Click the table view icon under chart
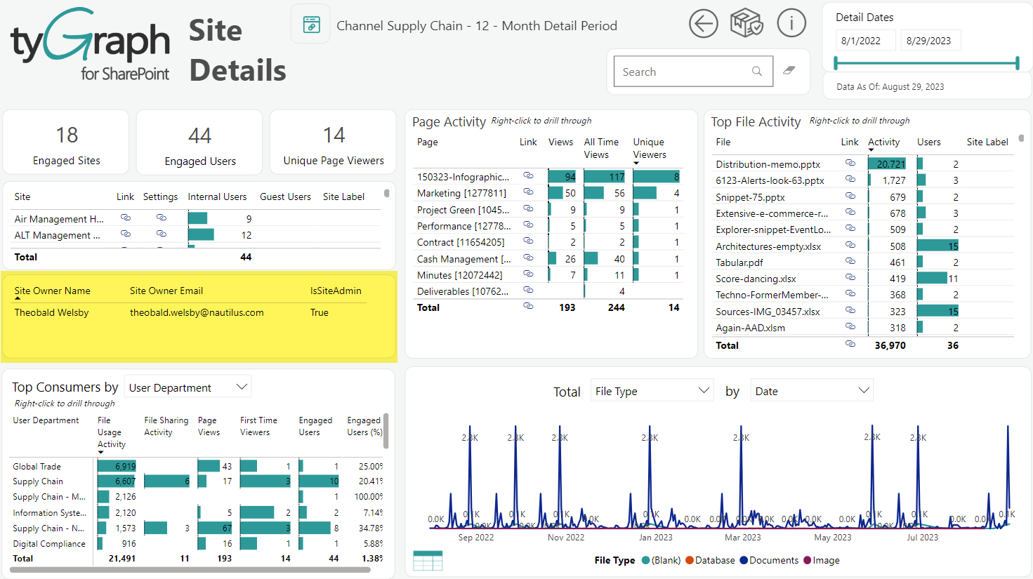This screenshot has height=579, width=1033. [428, 561]
